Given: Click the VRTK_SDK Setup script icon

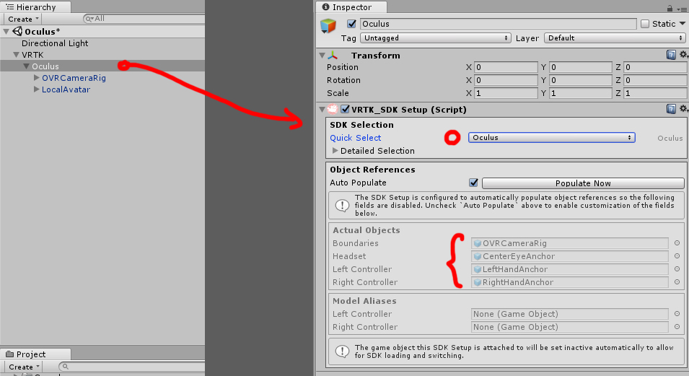Looking at the screenshot, I should pos(333,109).
